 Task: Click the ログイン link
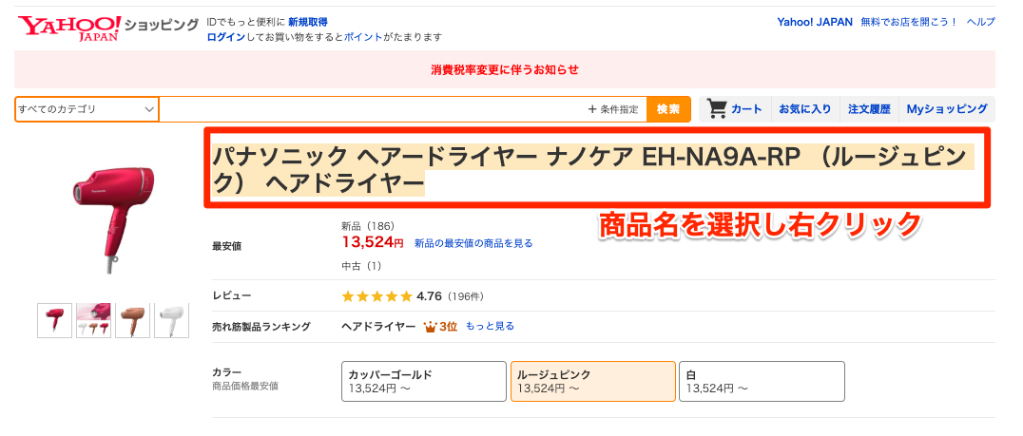pyautogui.click(x=226, y=37)
